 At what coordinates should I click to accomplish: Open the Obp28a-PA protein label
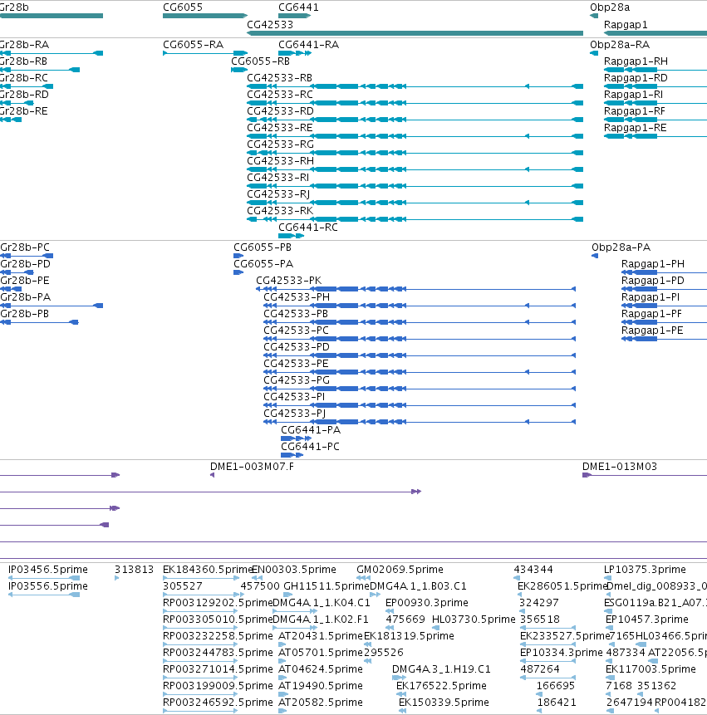tap(621, 247)
